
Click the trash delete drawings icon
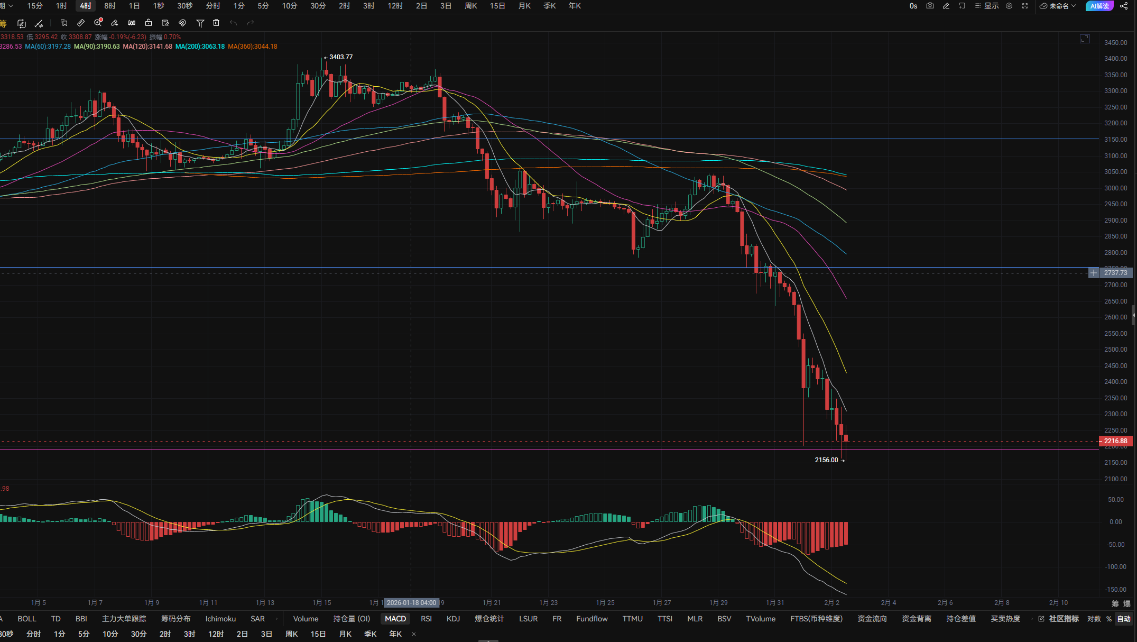tap(216, 23)
